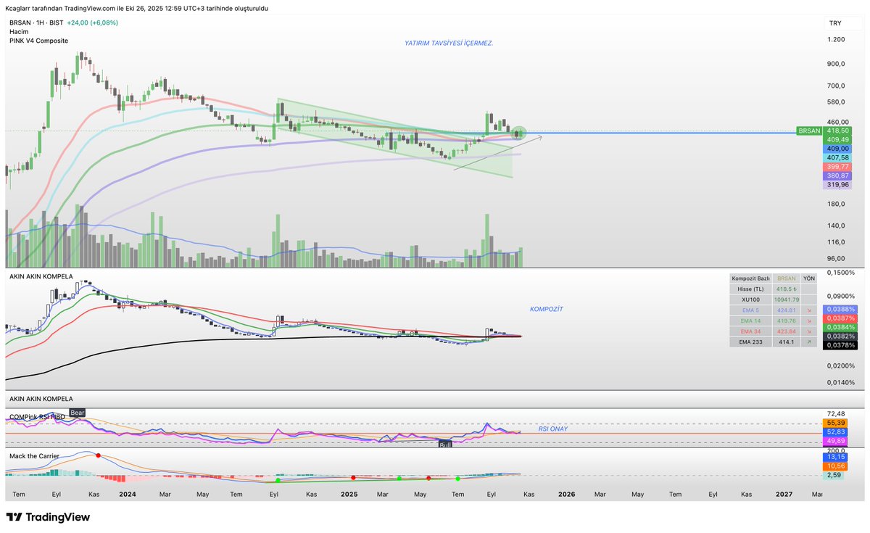The height and width of the screenshot is (533, 870).
Task: Click the Kompozit Bazlı table header
Action: (x=750, y=278)
